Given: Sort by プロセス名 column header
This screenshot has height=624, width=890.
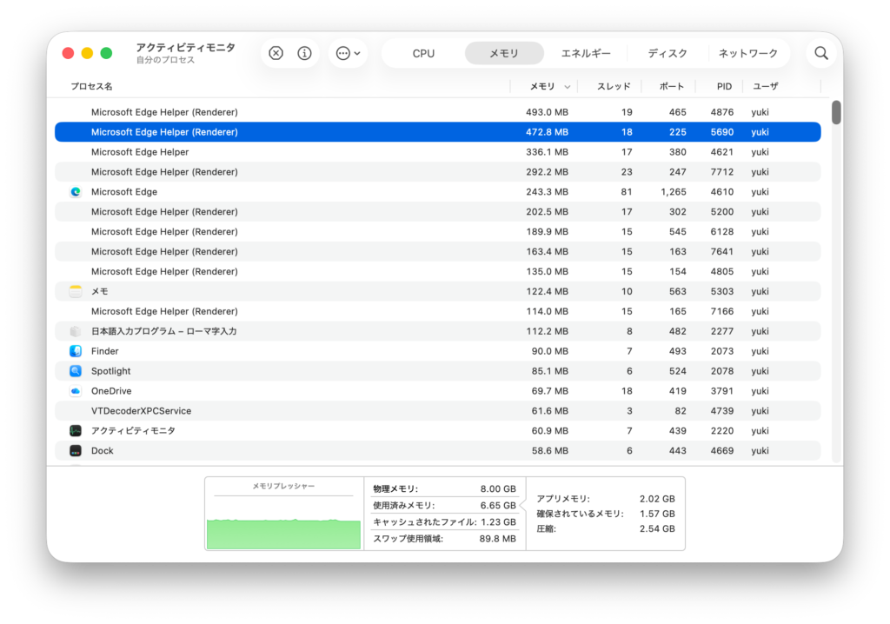Looking at the screenshot, I should coord(91,86).
